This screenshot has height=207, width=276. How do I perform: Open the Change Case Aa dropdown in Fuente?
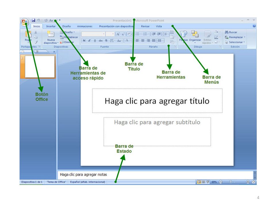(x=120, y=41)
